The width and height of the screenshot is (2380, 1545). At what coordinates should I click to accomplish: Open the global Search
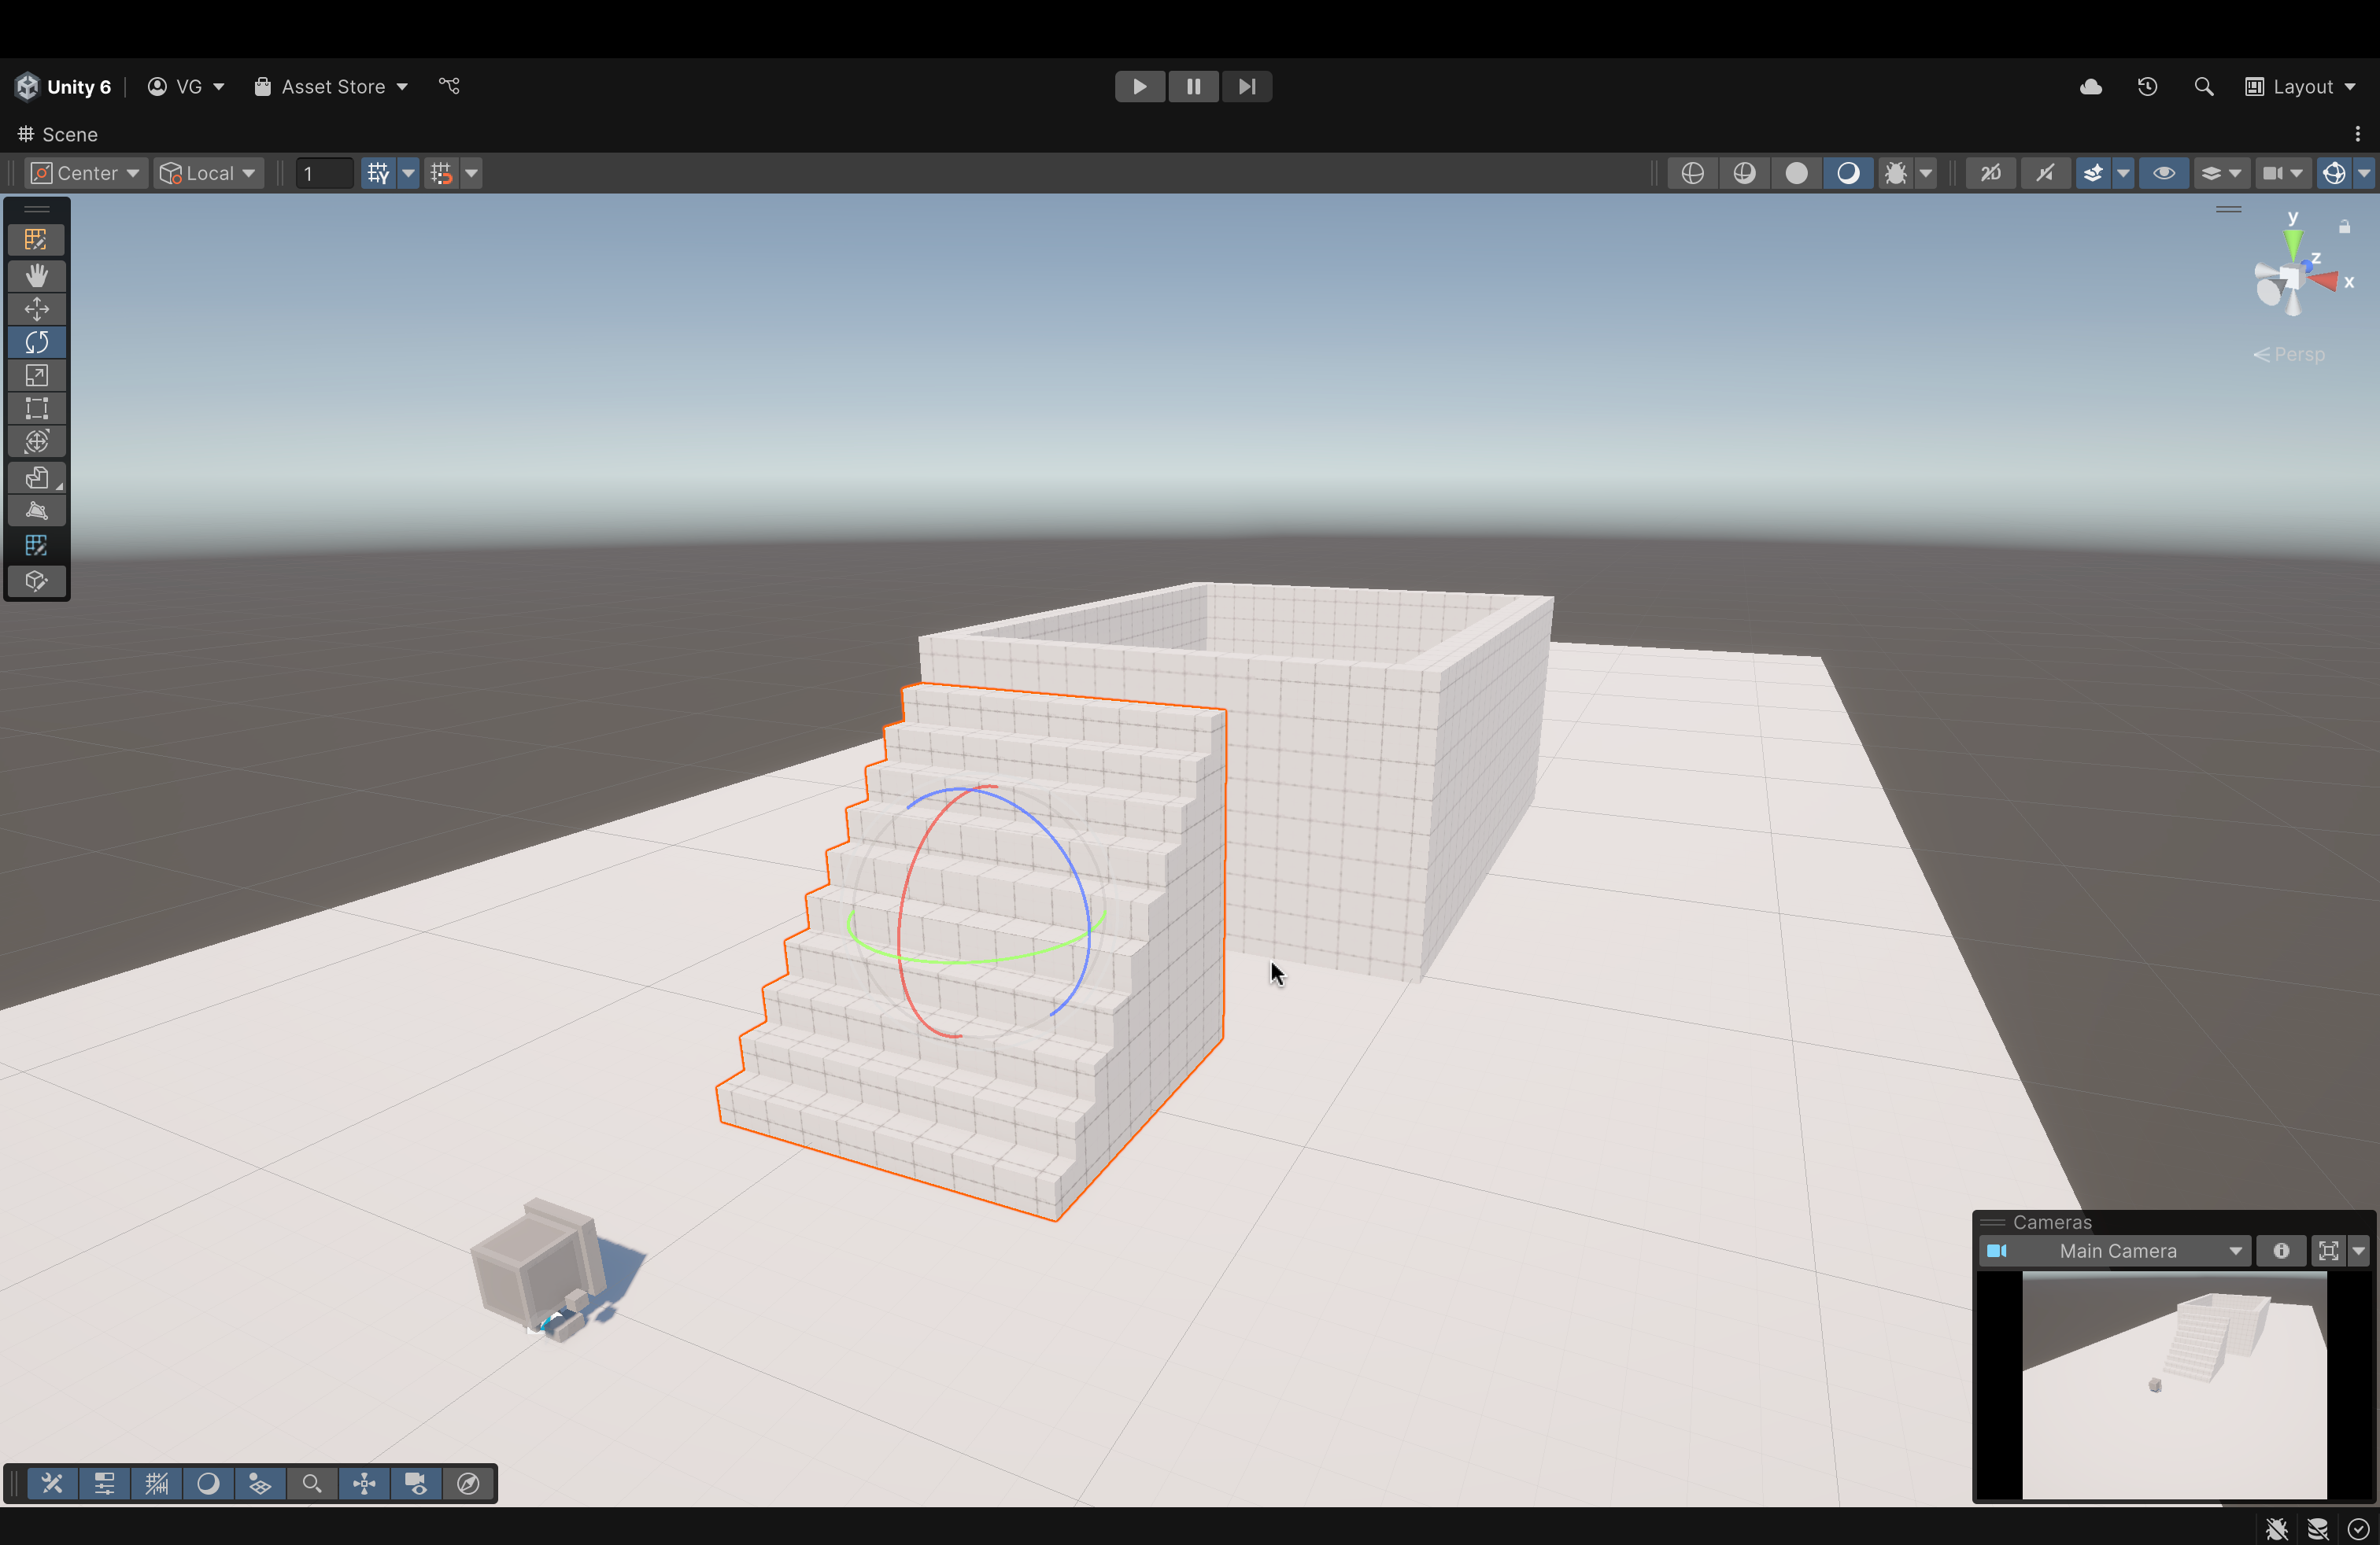(x=2203, y=87)
